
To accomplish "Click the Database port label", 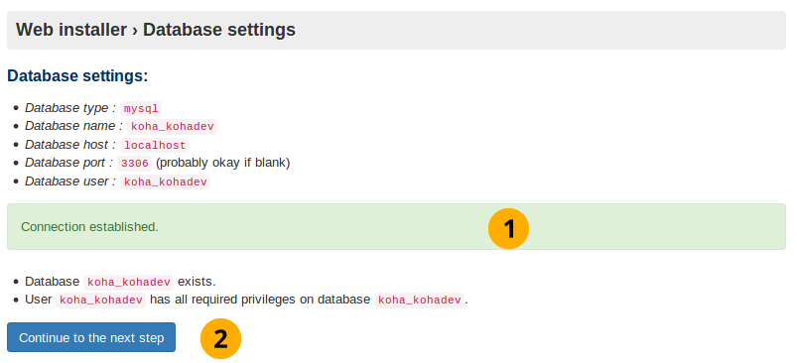I will coord(69,163).
